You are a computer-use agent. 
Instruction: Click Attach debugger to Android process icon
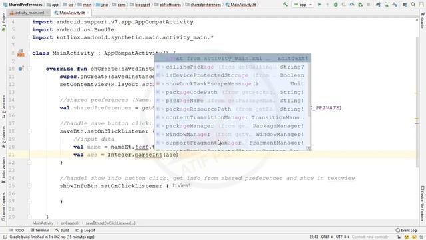(x=361, y=5)
